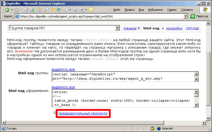Open the Media or History globe icon

[59, 10]
